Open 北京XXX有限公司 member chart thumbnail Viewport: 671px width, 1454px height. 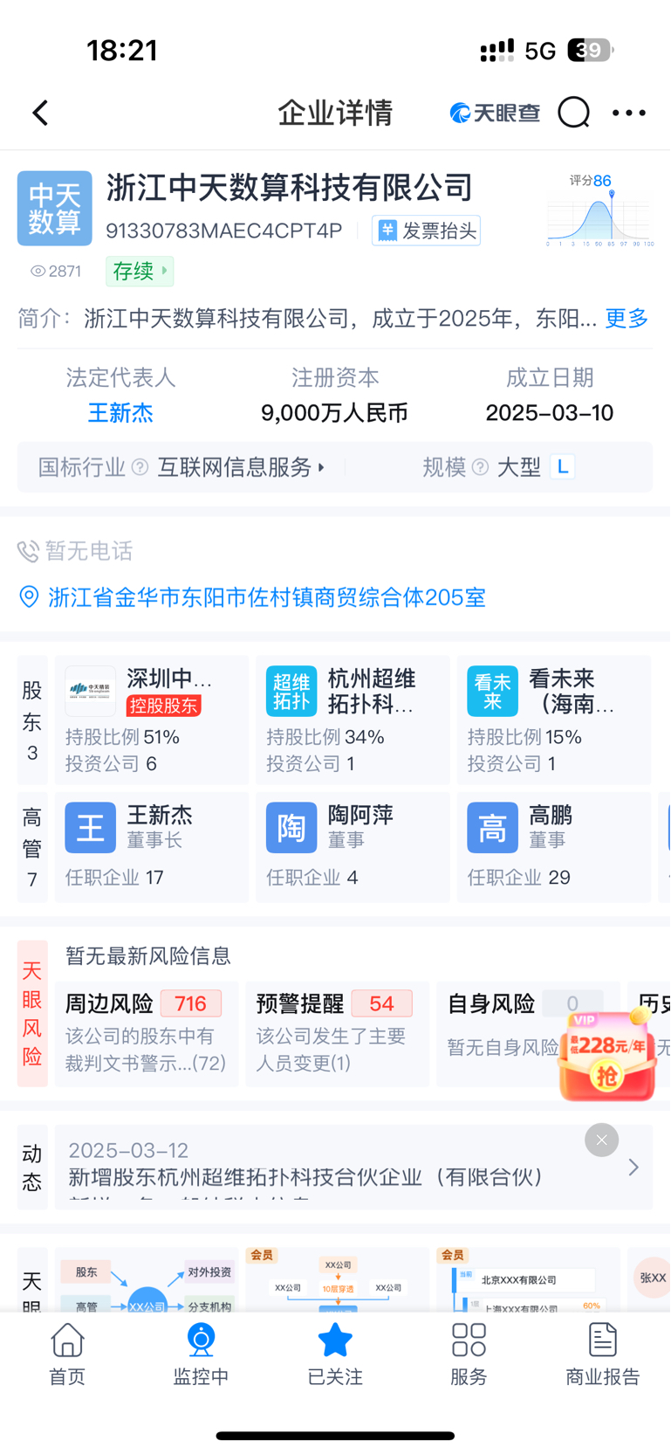coord(528,1280)
